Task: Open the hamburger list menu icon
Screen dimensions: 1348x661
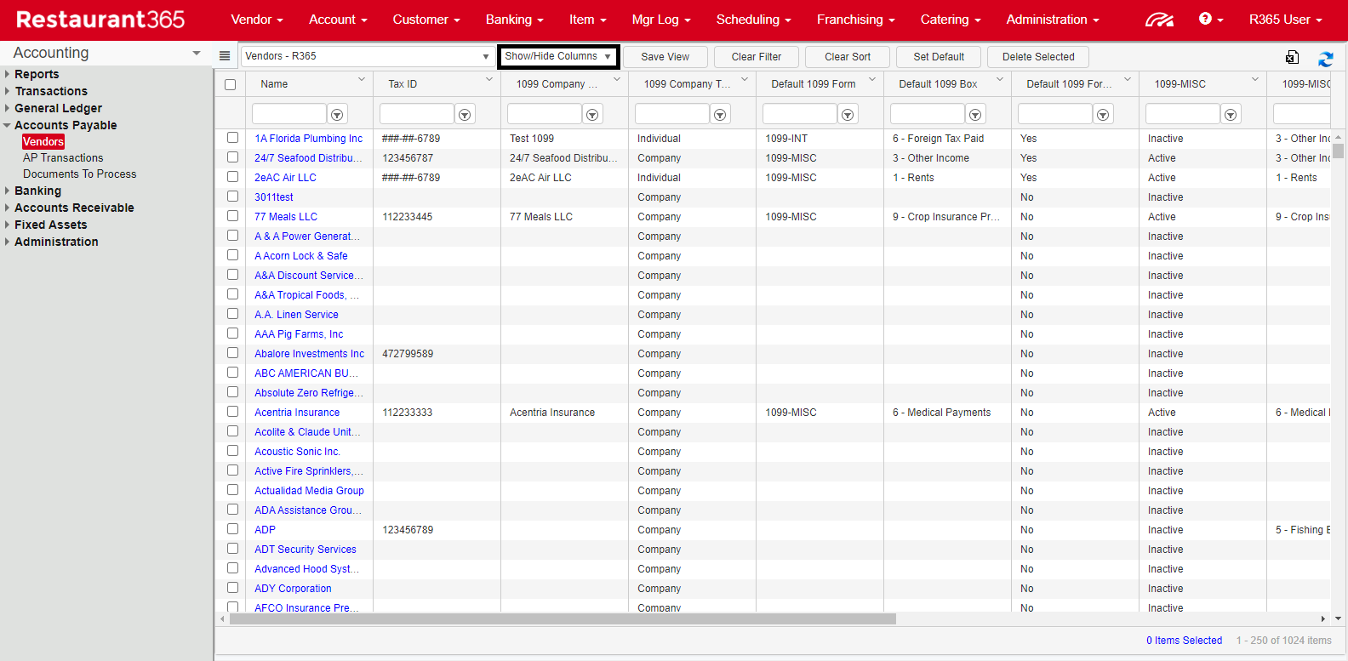Action: tap(225, 56)
